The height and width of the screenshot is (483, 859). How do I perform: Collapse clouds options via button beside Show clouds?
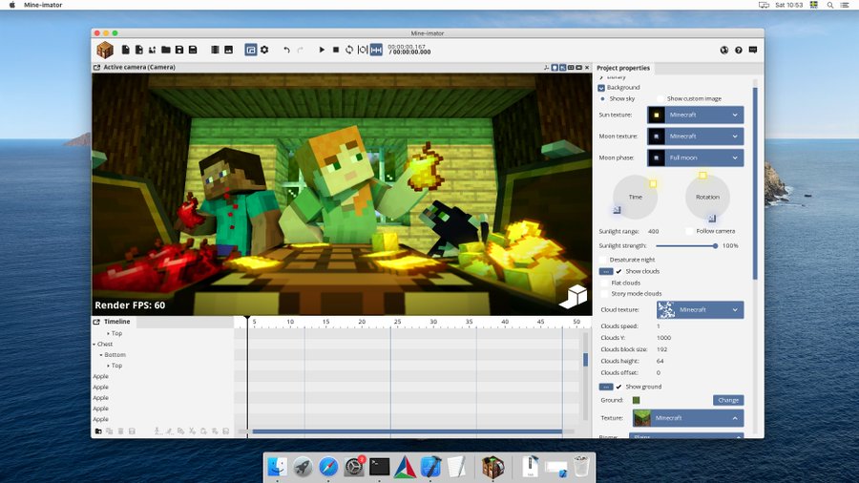(x=606, y=272)
